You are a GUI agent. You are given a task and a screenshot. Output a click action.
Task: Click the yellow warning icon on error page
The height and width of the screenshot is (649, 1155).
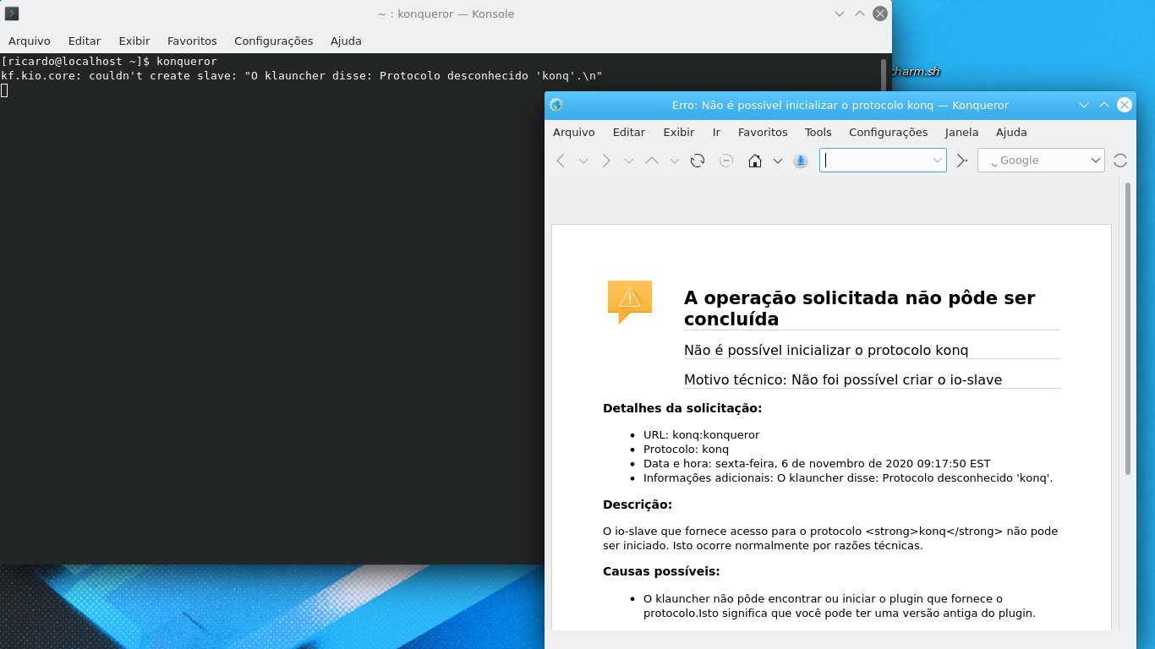pyautogui.click(x=630, y=302)
